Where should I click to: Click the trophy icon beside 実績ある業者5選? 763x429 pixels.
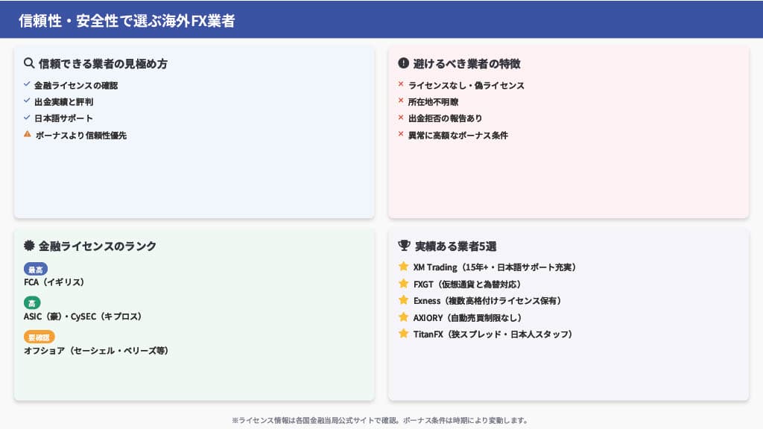tap(404, 245)
